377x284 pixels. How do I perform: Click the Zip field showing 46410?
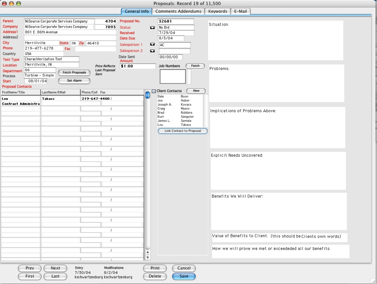(101, 43)
